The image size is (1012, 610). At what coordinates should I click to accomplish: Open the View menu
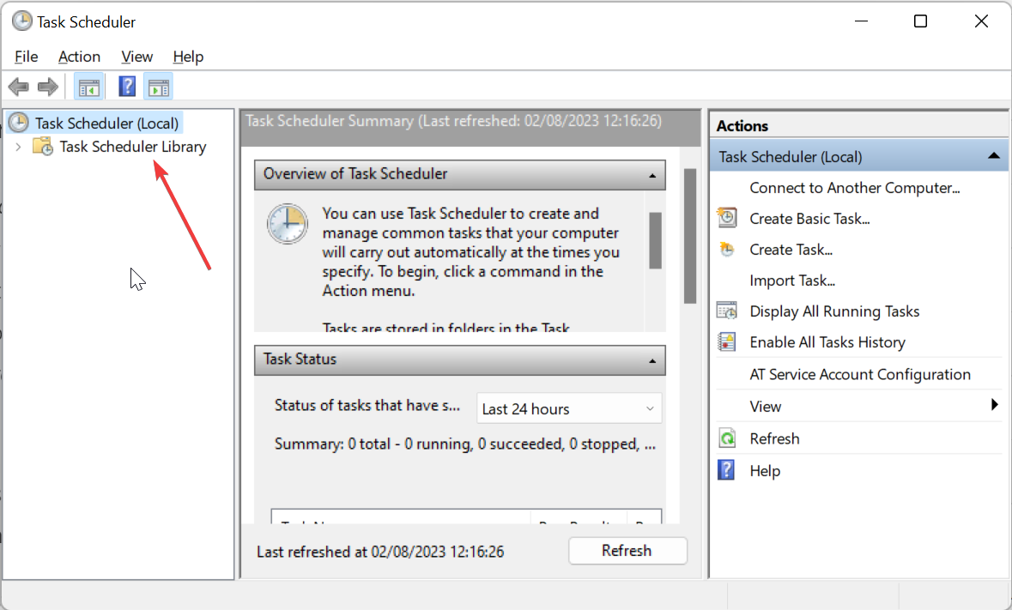136,57
